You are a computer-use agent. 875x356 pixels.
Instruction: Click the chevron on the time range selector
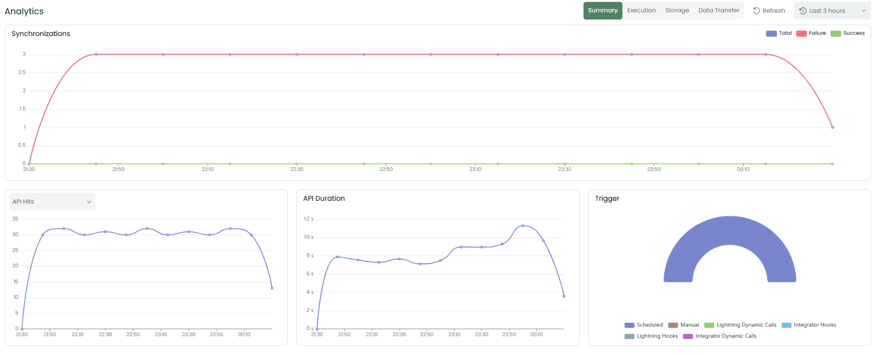pos(864,11)
